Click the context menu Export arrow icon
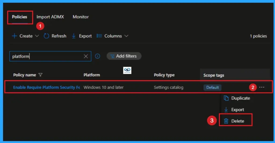This screenshot has width=275, height=143. pos(226,110)
